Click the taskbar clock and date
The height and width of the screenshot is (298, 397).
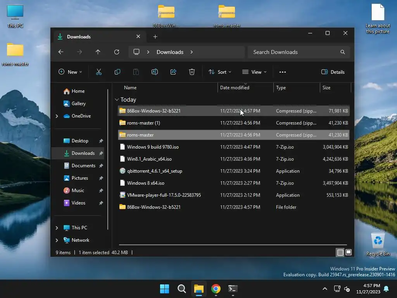click(x=368, y=289)
